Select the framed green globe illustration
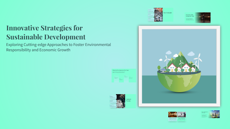230x129 pixels. [x=179, y=66]
